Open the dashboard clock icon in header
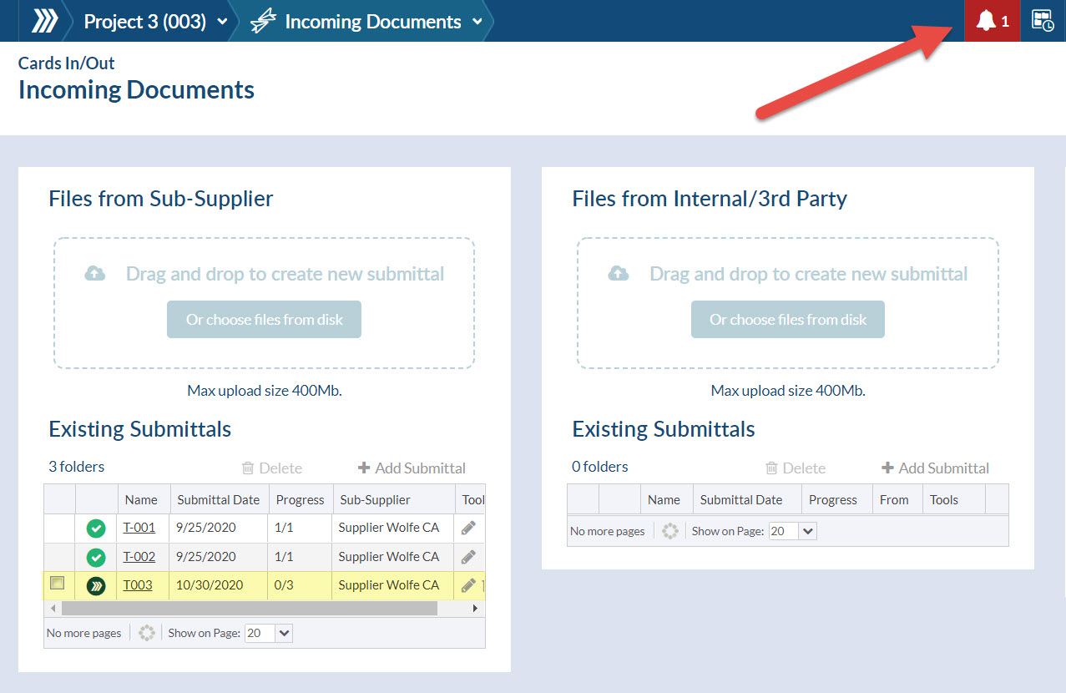 coord(1043,21)
